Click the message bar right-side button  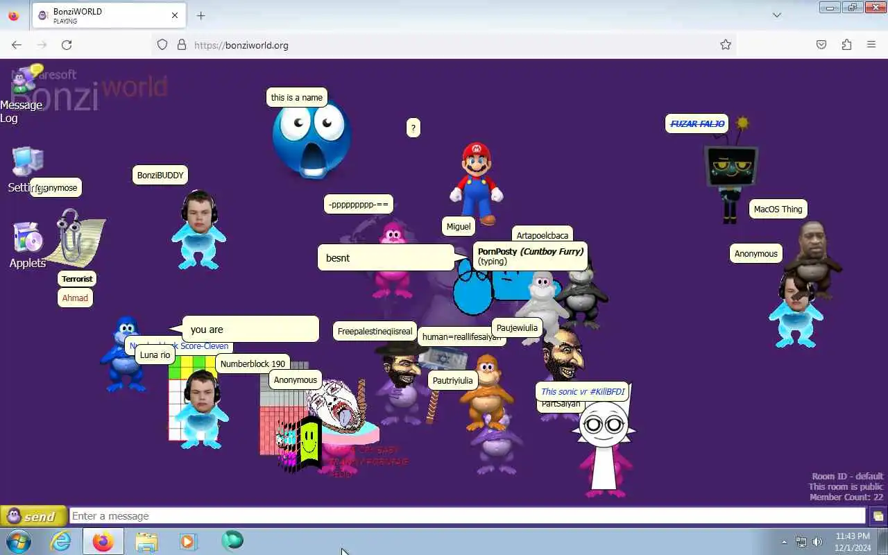point(878,516)
